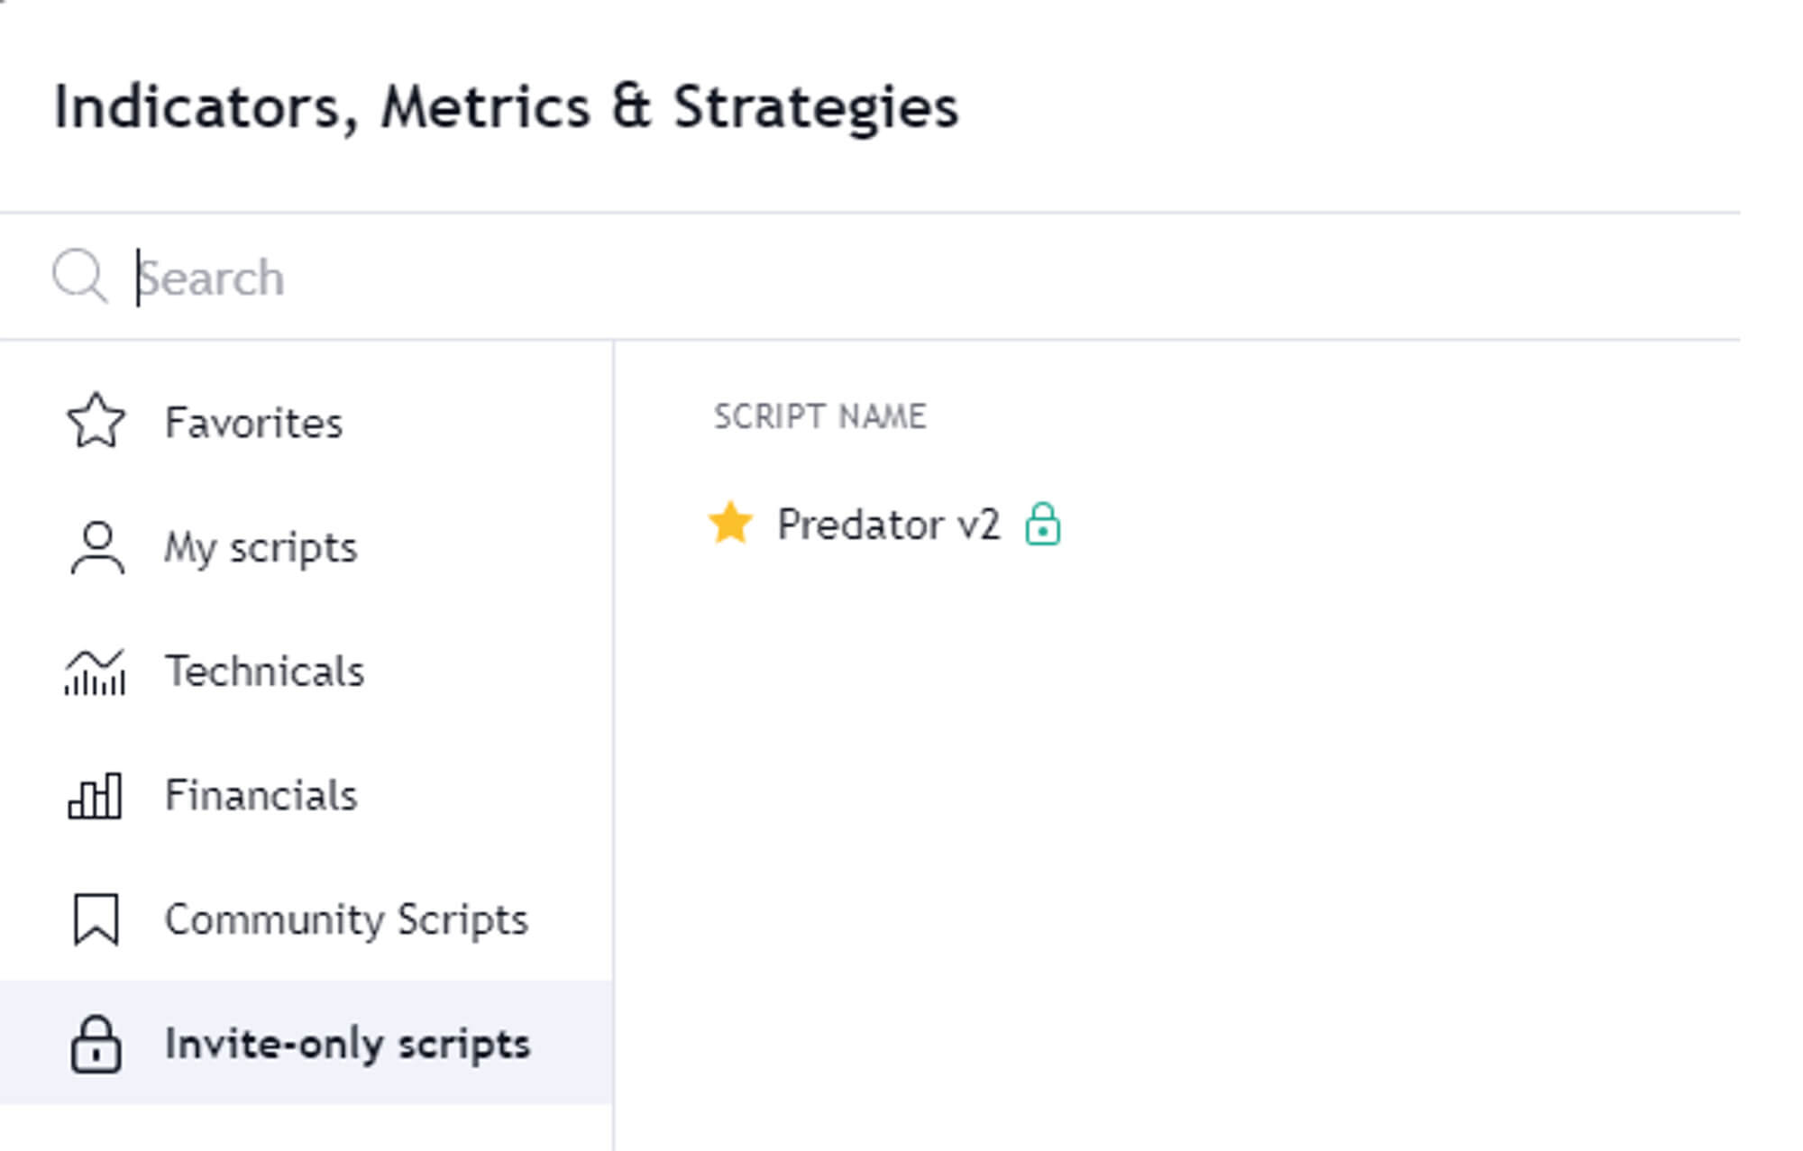Click the Indicators, Metrics & Strategies title
1803x1151 pixels.
(506, 107)
